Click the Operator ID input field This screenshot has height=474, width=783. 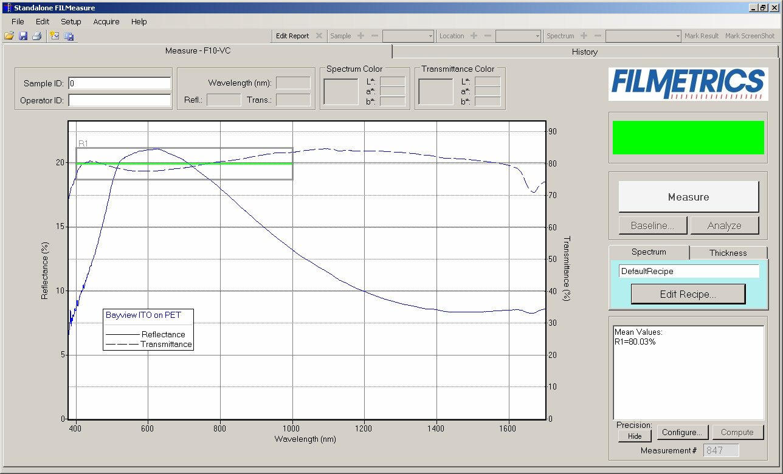(120, 100)
